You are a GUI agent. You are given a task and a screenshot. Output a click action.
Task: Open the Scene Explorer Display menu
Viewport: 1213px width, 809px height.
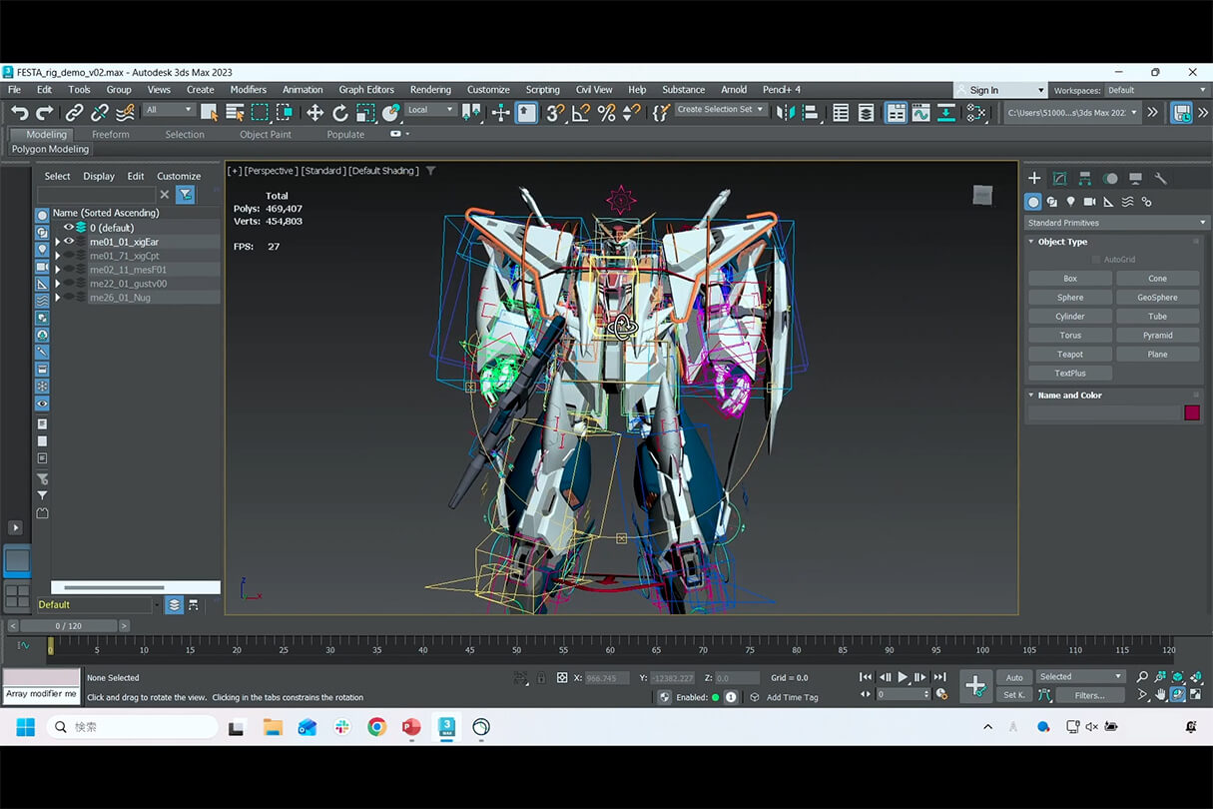click(99, 176)
